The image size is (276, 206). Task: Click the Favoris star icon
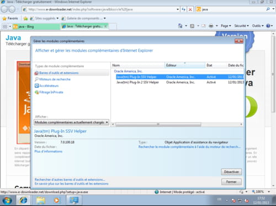pyautogui.click(x=4, y=18)
